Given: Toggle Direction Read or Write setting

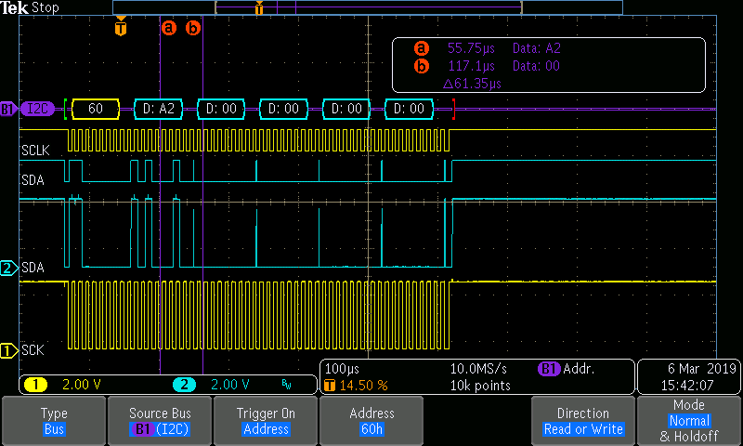Looking at the screenshot, I should 583,421.
